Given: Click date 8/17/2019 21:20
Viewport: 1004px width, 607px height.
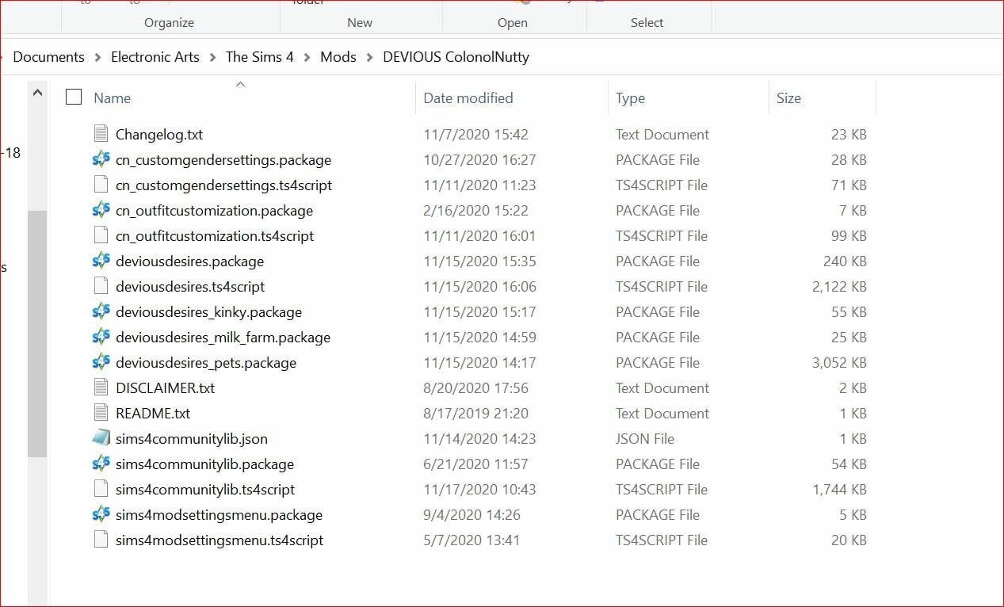Looking at the screenshot, I should [475, 414].
